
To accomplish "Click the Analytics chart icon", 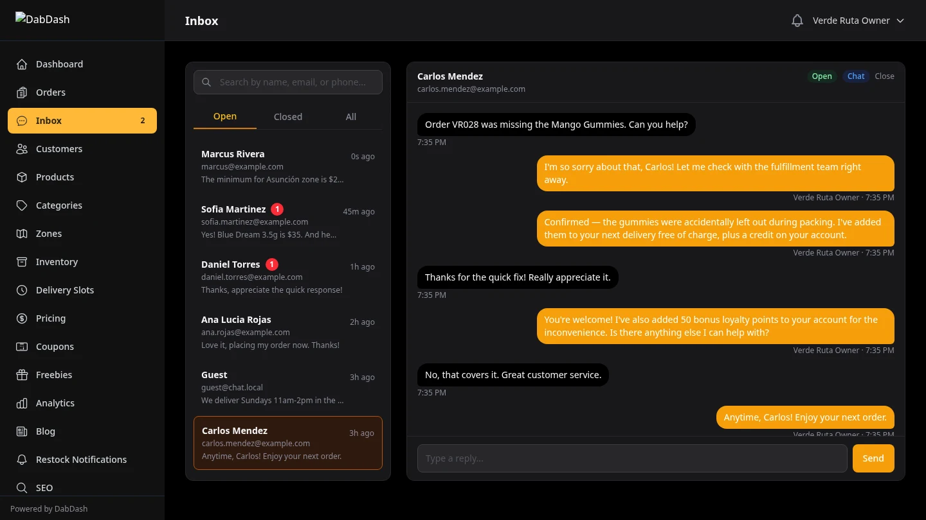I will coord(21,403).
